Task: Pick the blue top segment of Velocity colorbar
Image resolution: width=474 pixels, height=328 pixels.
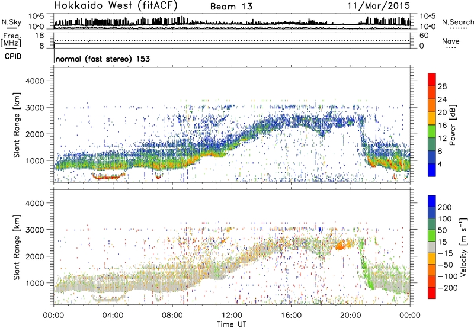Action: click(x=432, y=201)
